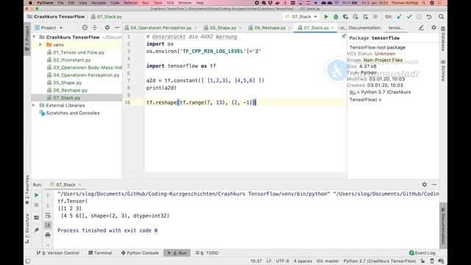This screenshot has width=471, height=265.
Task: Open the Terminal tool window
Action: (x=100, y=253)
